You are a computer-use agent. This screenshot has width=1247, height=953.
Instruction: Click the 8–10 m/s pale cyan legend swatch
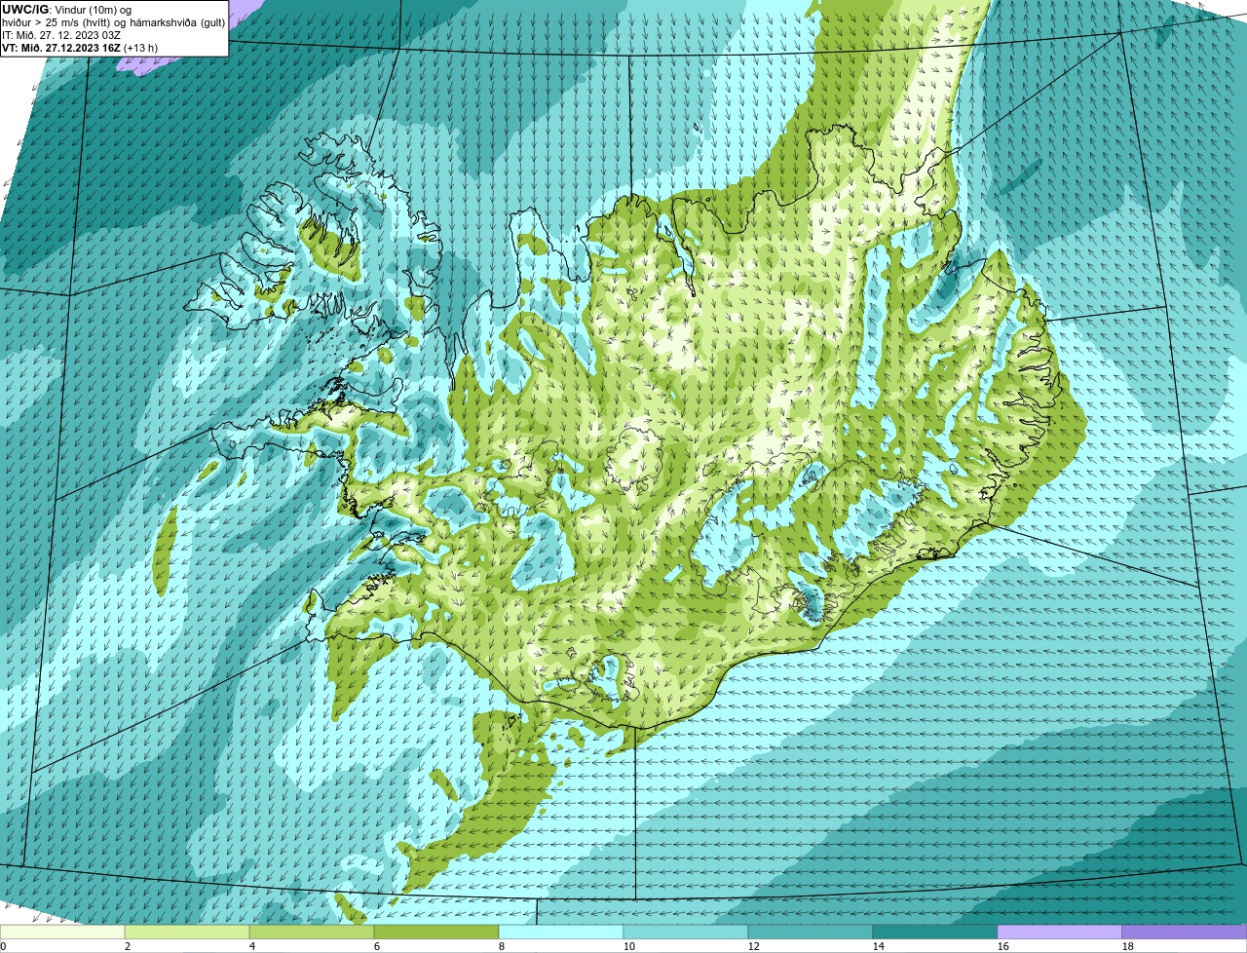(x=562, y=933)
